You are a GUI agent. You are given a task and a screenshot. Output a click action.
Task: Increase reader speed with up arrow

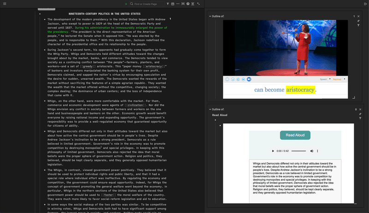345,79
